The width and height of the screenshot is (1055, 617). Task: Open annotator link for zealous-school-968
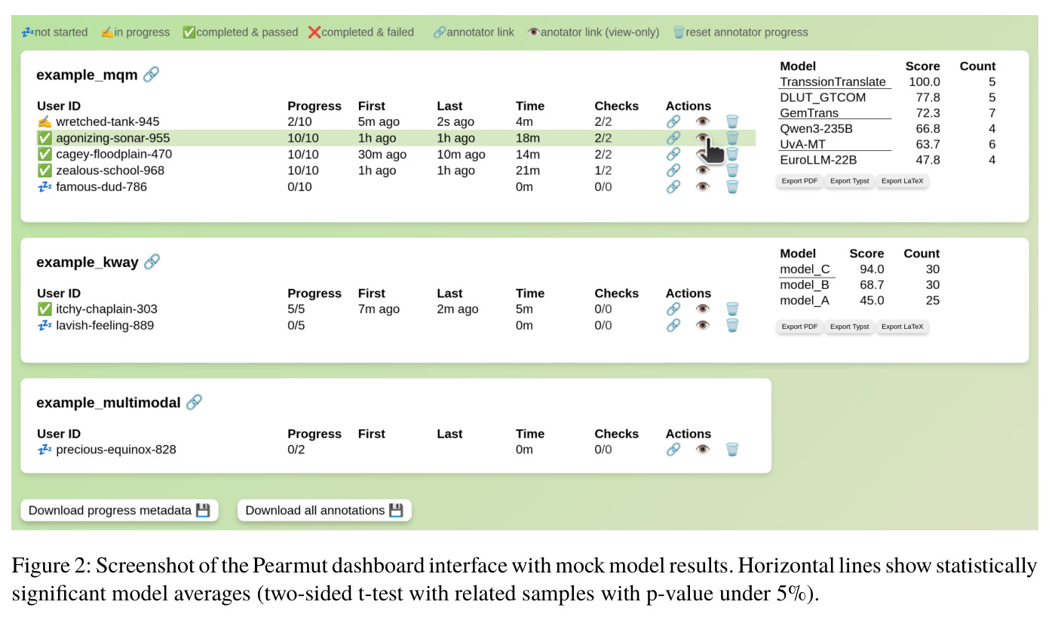[x=673, y=170]
